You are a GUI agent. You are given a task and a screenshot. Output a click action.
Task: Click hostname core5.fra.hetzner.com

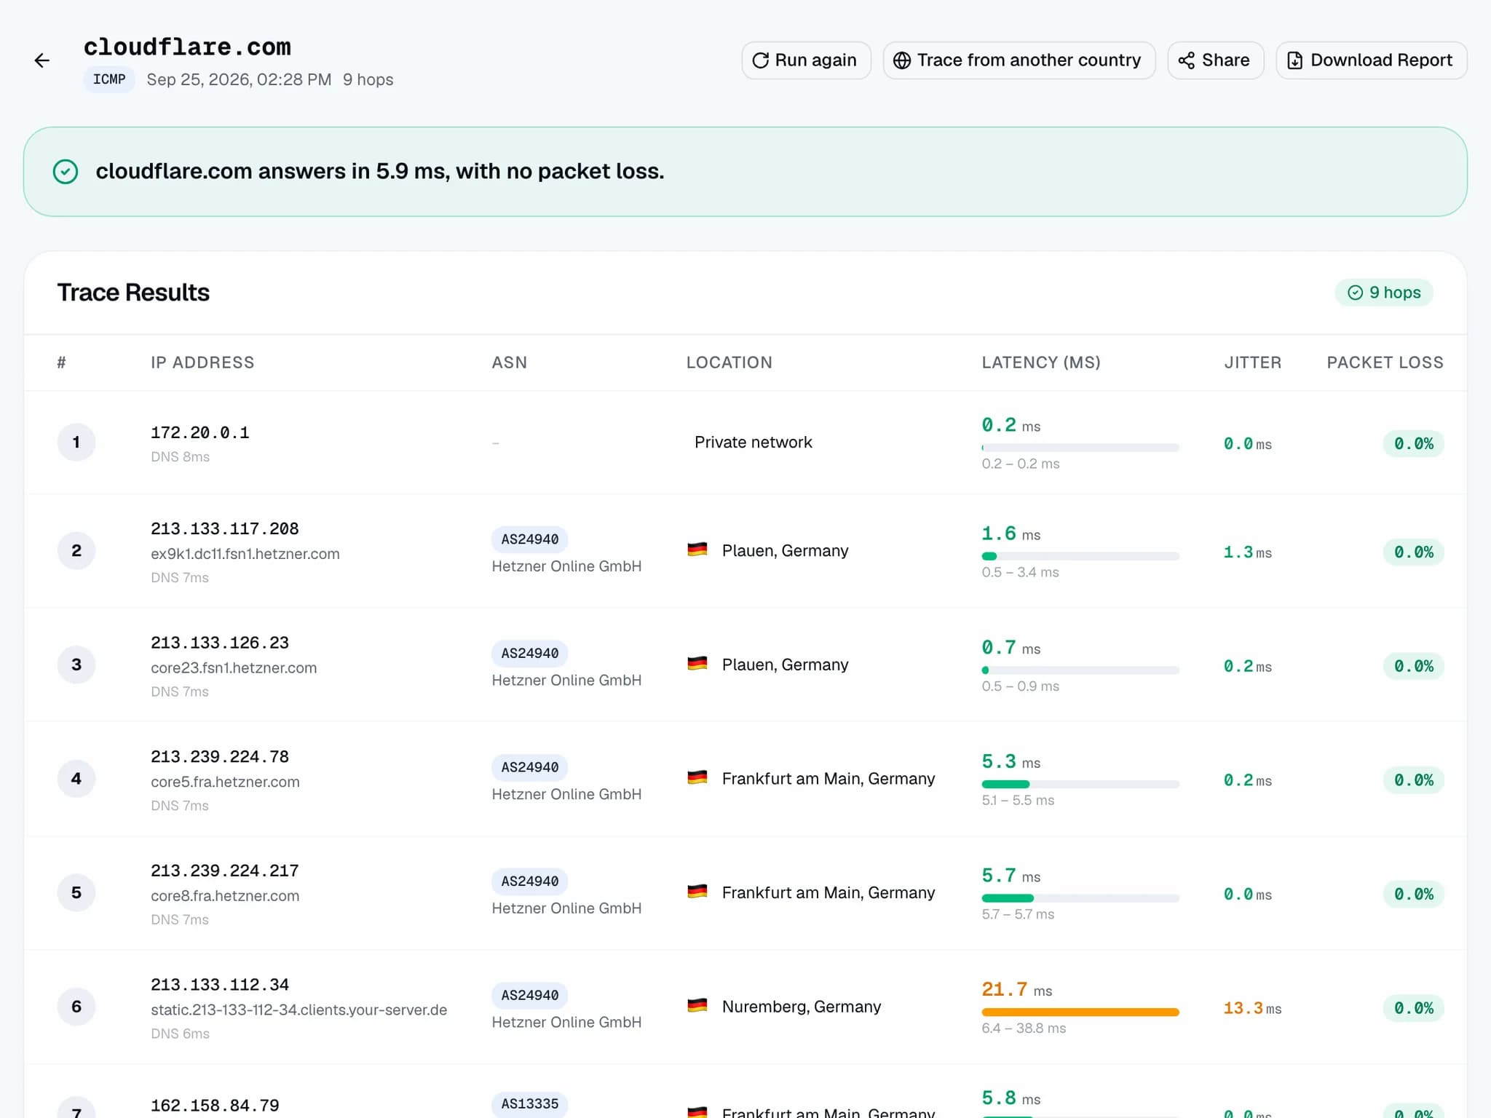coord(225,782)
